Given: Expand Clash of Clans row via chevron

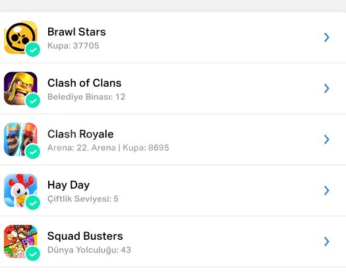Looking at the screenshot, I should pyautogui.click(x=327, y=89).
